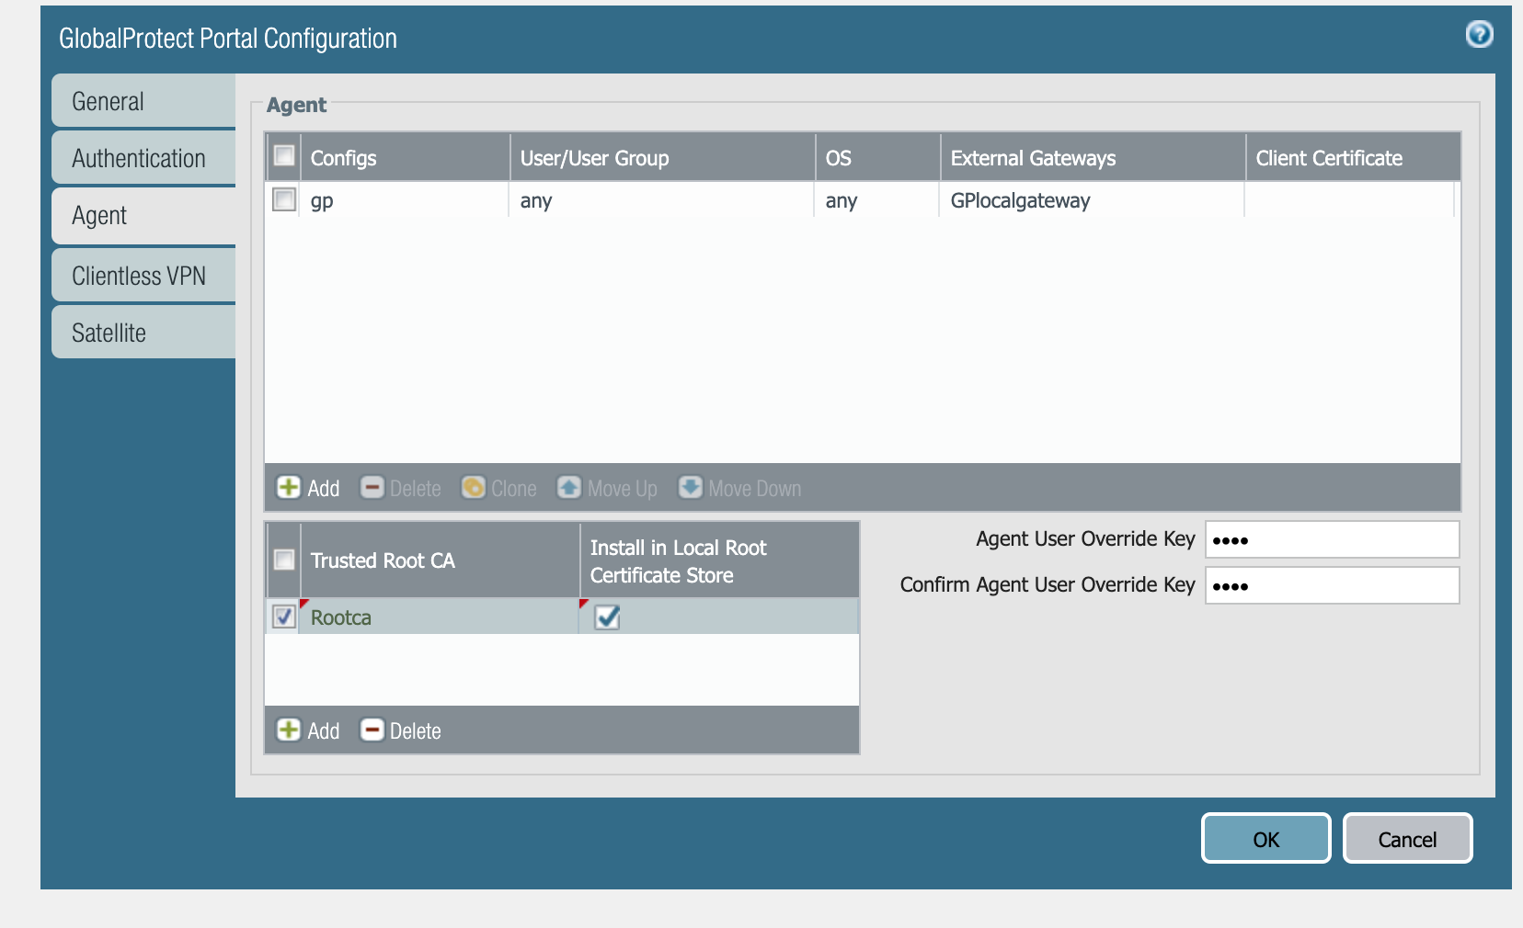
Task: Check the gp config row checkbox
Action: [x=284, y=199]
